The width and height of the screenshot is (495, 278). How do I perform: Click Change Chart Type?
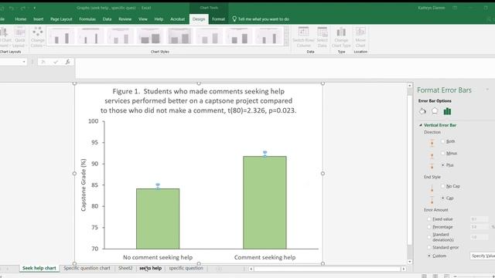(341, 37)
